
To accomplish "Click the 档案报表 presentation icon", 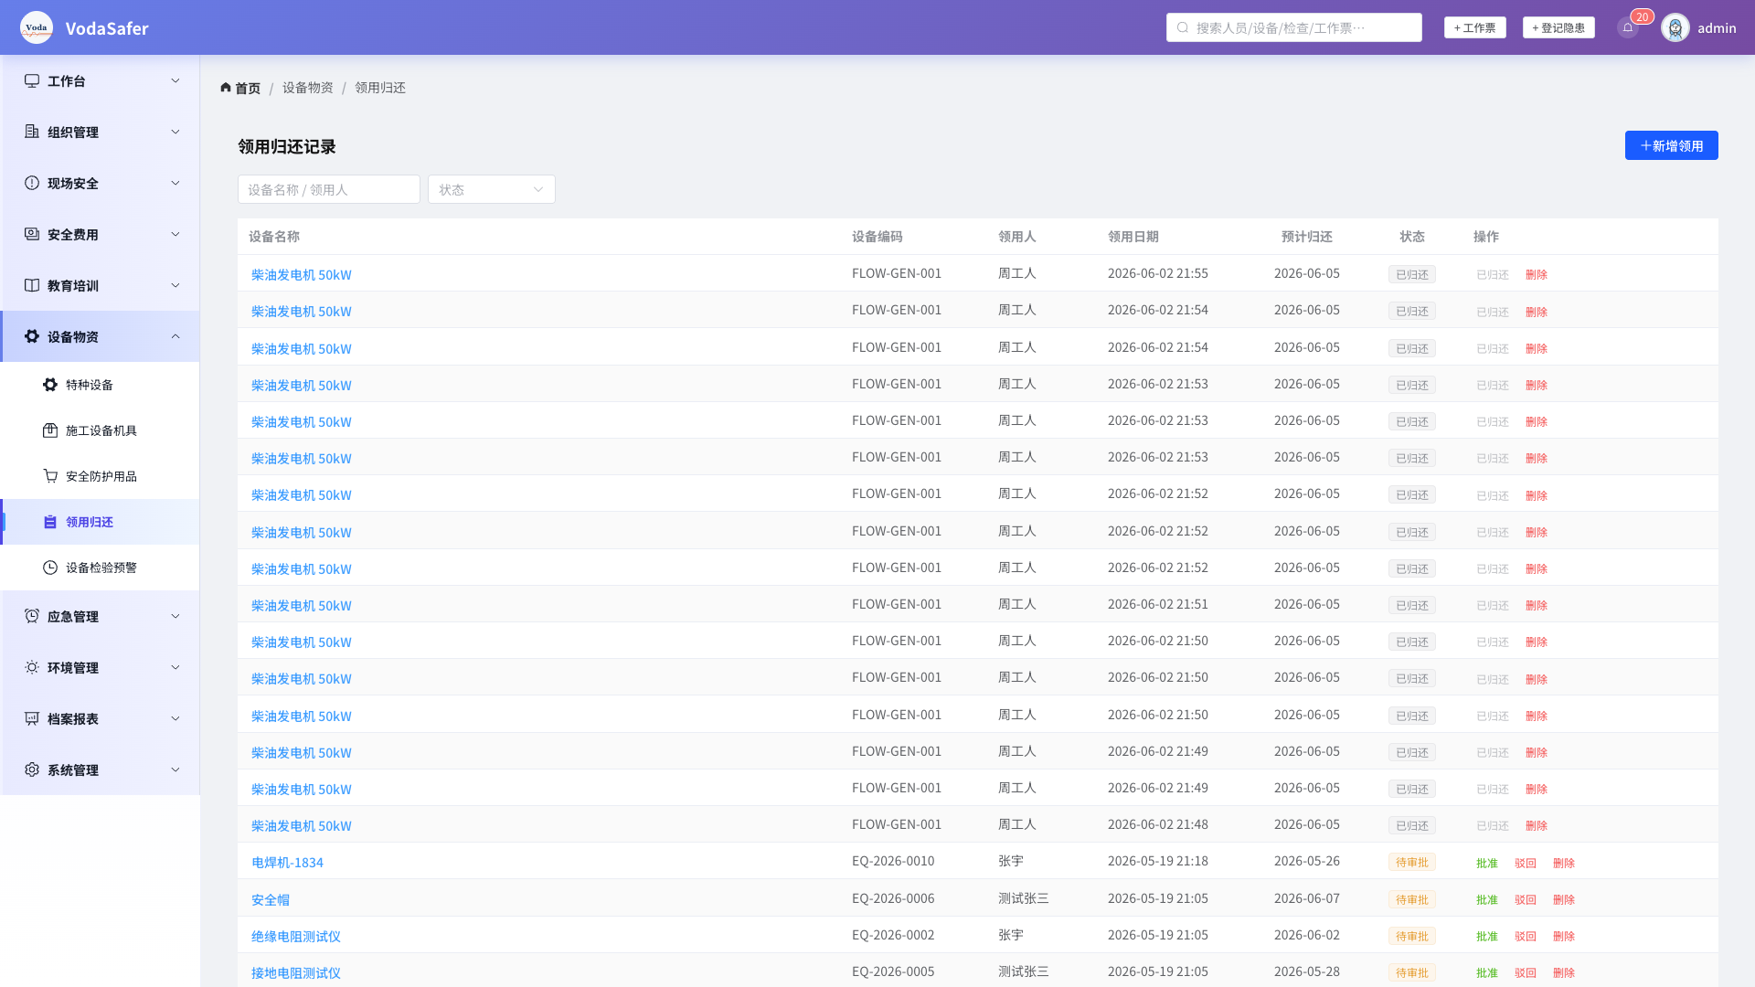I will coord(32,718).
